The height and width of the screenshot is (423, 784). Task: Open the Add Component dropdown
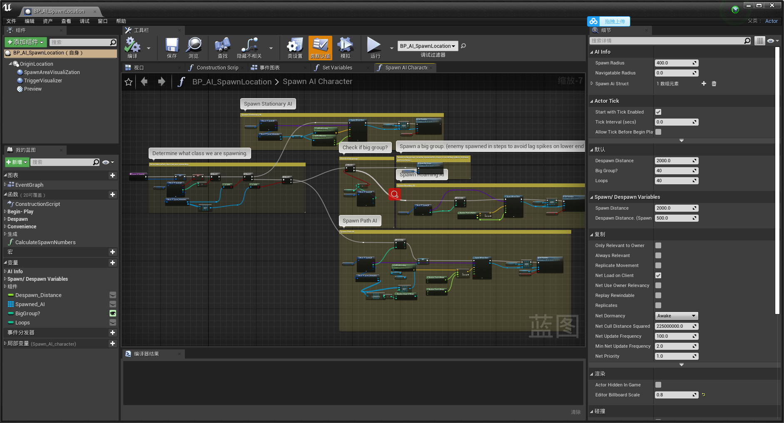(25, 42)
